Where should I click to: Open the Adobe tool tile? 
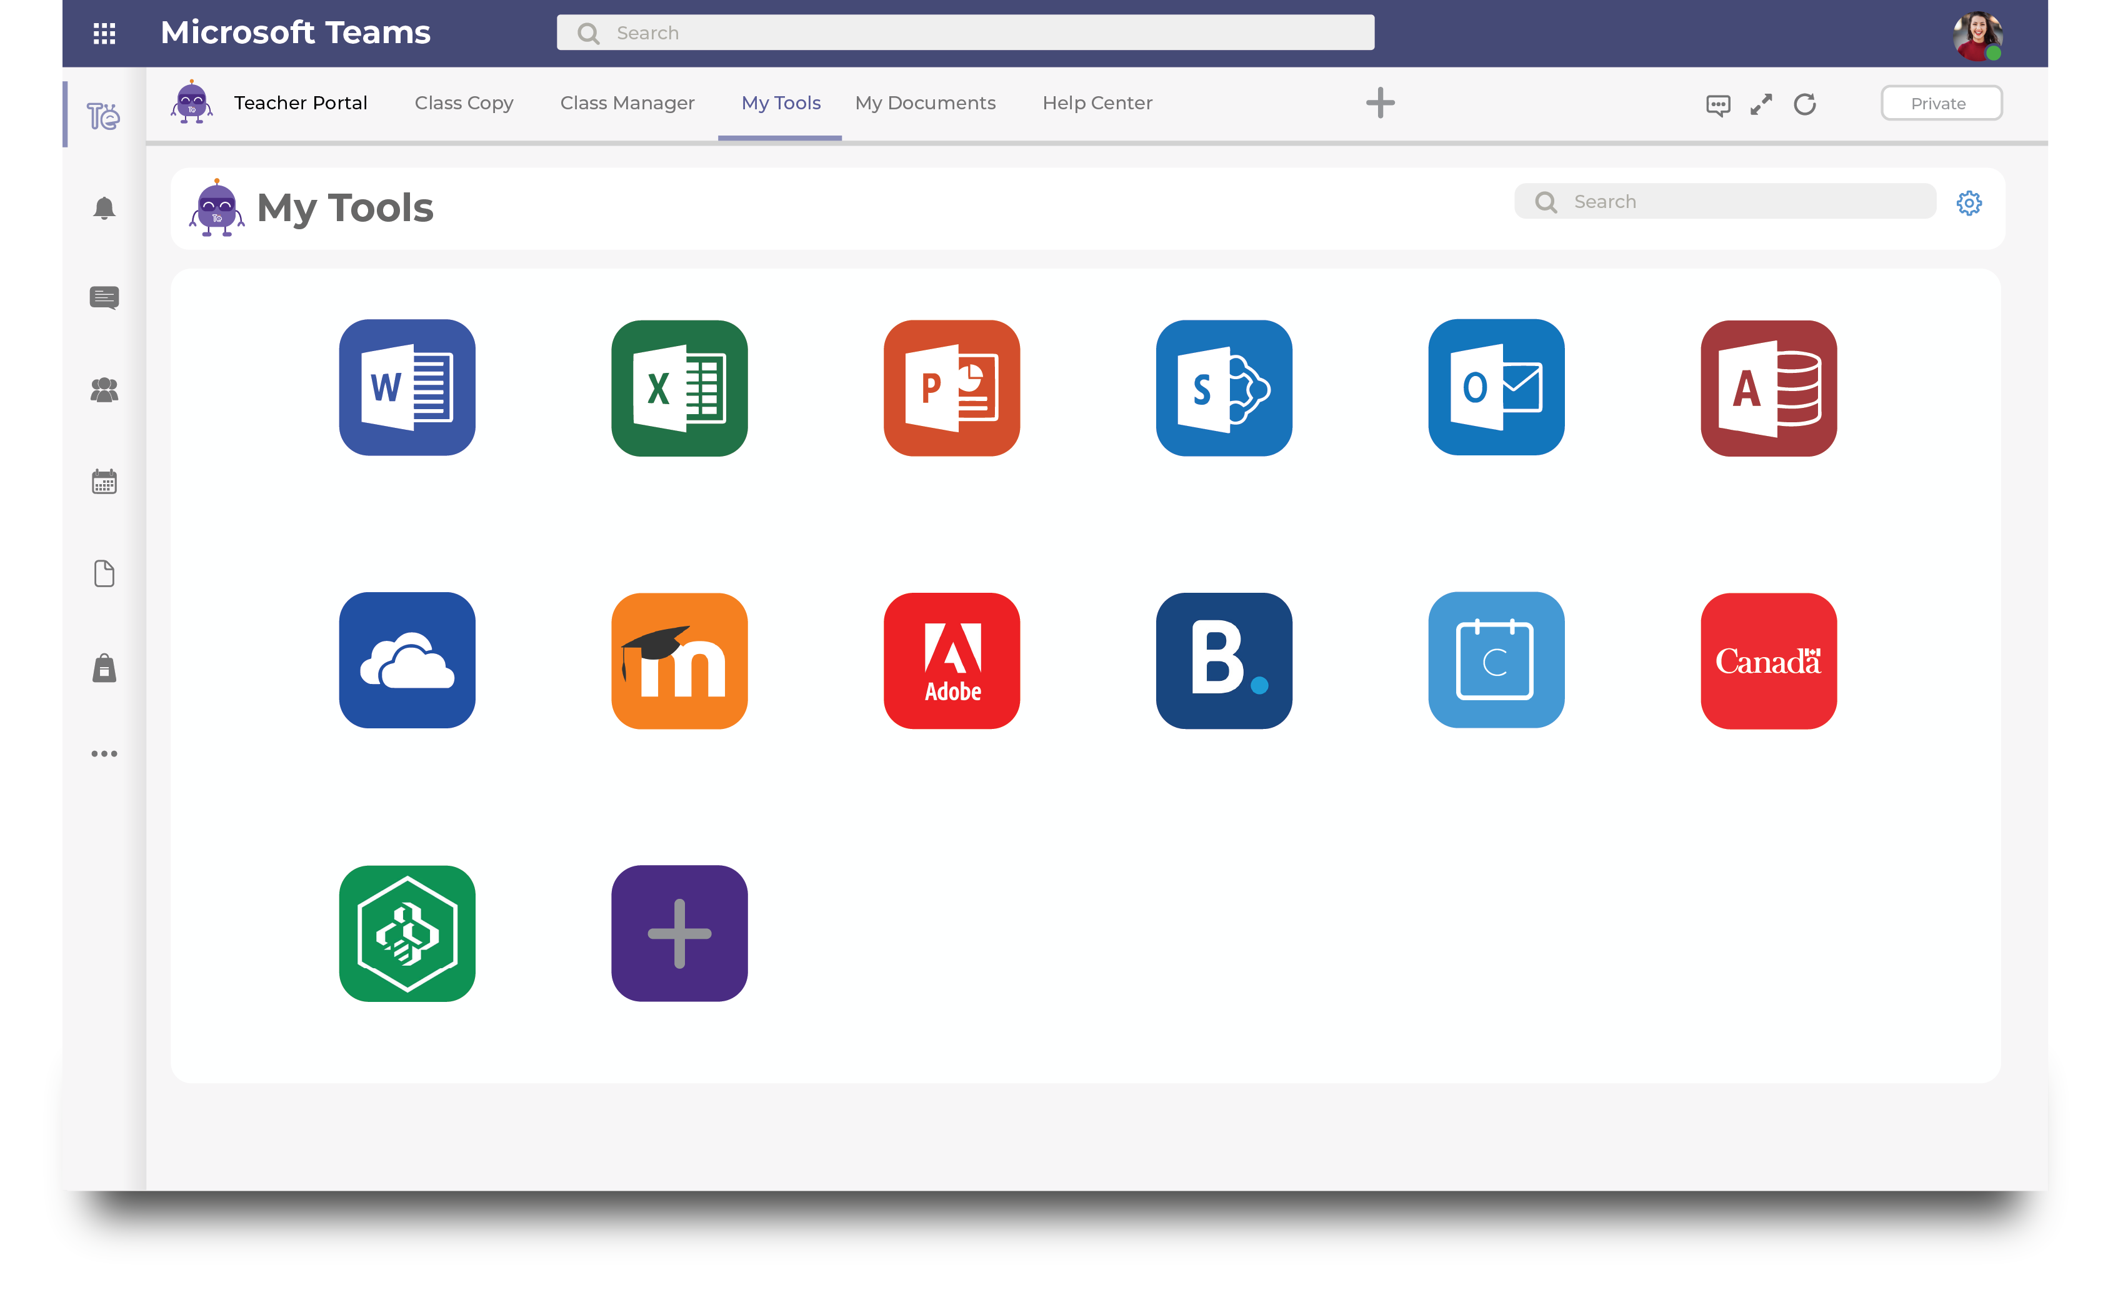pos(951,661)
